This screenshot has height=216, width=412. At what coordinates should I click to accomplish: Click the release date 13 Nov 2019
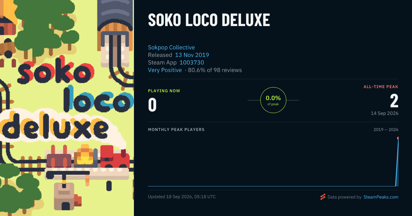pyautogui.click(x=192, y=55)
